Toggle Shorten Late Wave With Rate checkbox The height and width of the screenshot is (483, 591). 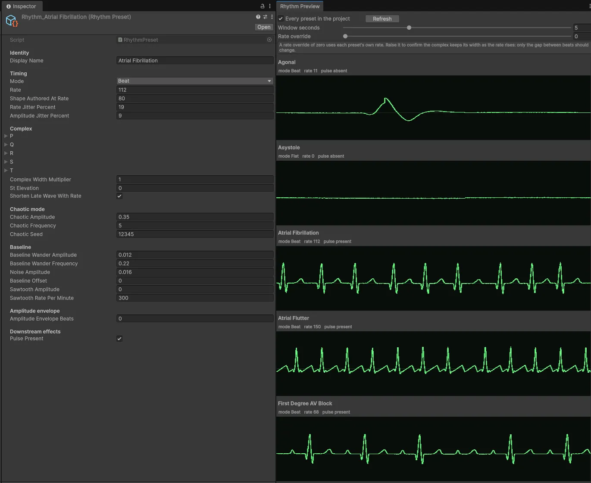click(x=119, y=196)
